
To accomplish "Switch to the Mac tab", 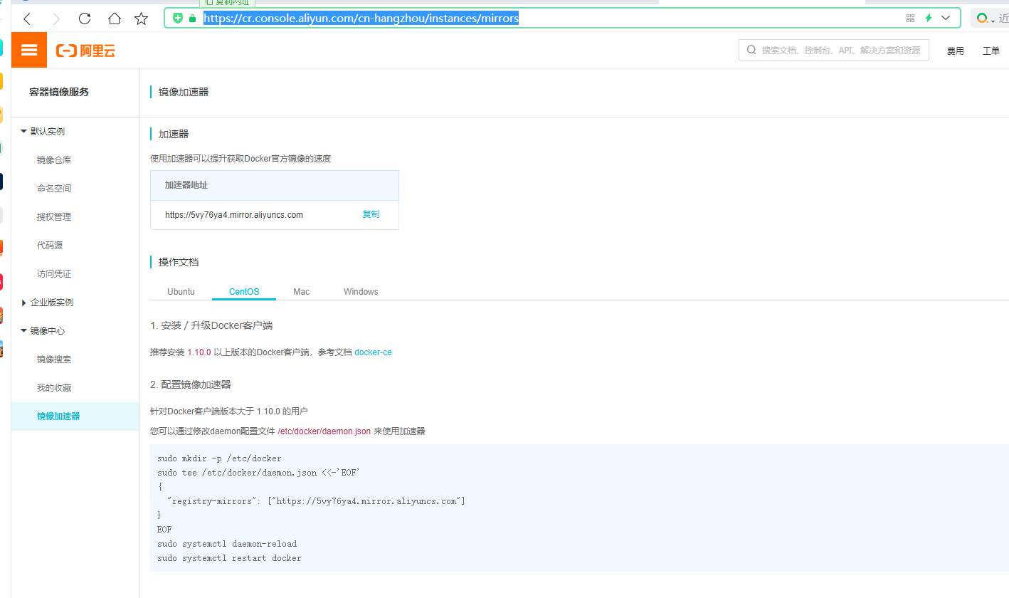I will [x=302, y=292].
